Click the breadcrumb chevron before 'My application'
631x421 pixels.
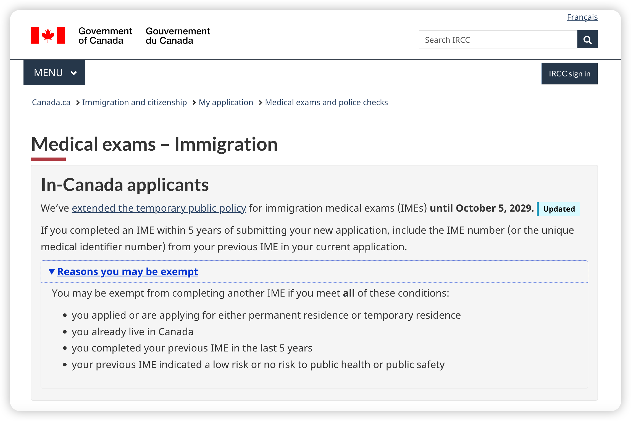pos(194,103)
